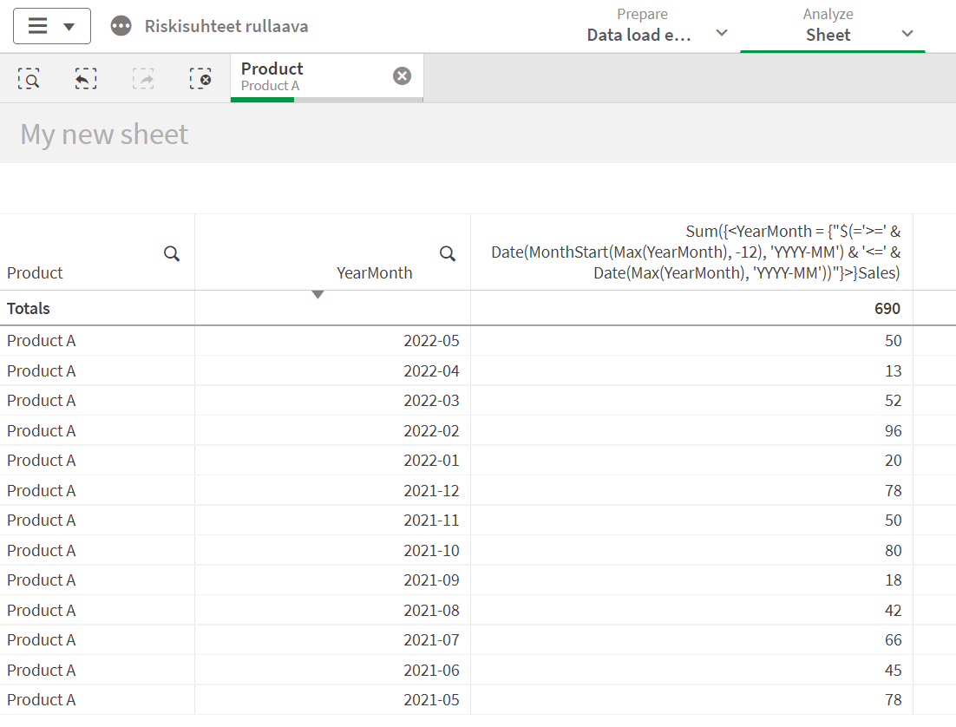This screenshot has height=727, width=956.
Task: Step back to previous selection state
Action: click(x=86, y=78)
